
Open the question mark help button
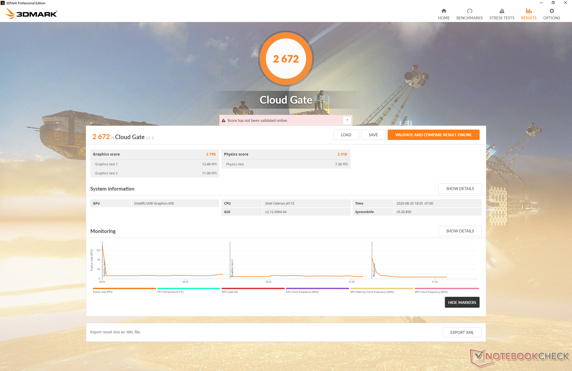click(x=347, y=120)
